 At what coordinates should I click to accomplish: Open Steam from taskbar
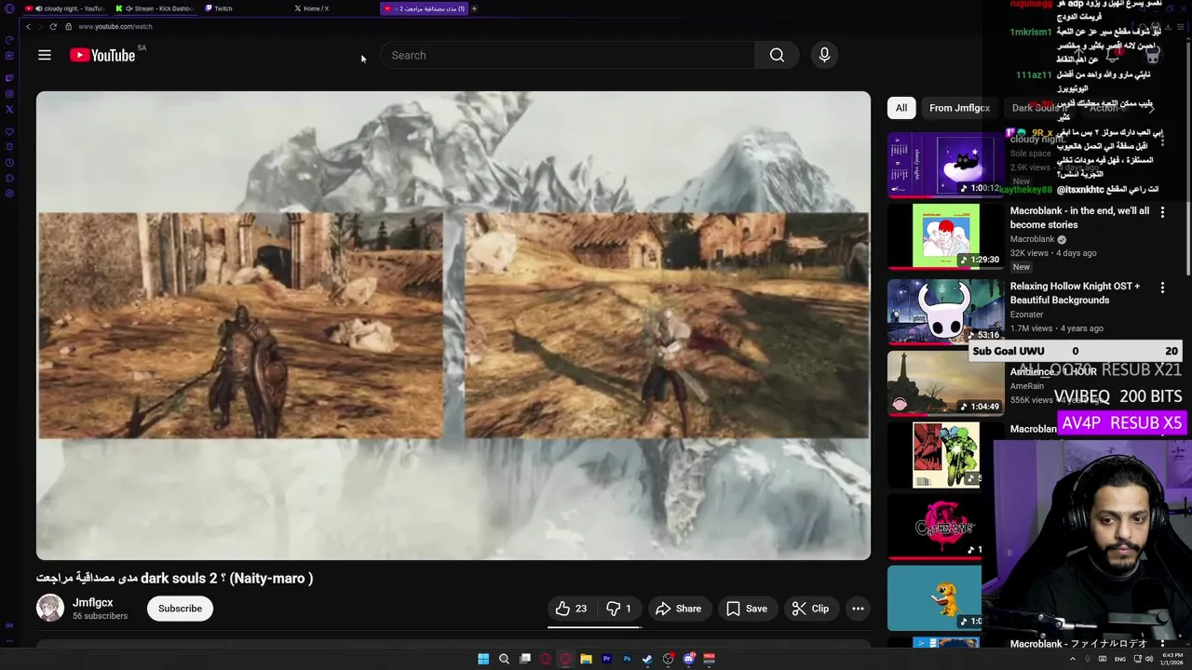pos(647,659)
